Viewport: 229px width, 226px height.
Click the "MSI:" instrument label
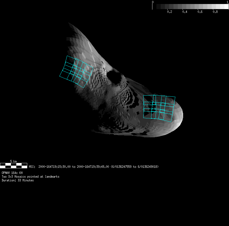32,167
